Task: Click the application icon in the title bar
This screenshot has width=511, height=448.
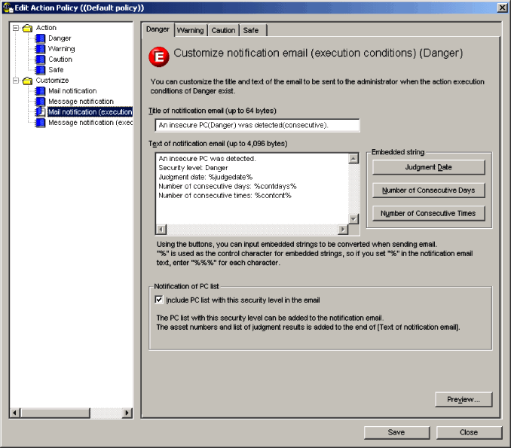Action: [x=8, y=8]
